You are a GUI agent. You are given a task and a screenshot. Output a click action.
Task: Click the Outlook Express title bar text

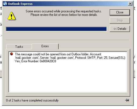20,4
